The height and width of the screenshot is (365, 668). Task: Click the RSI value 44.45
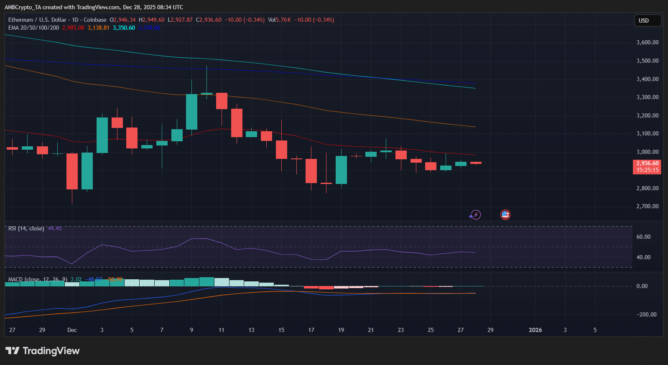(x=55, y=228)
